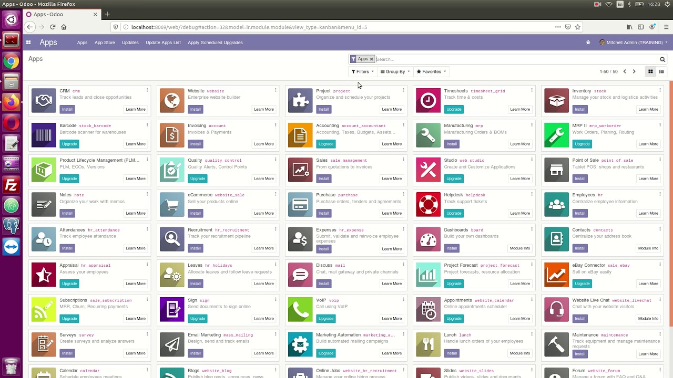Click the Project puzzle piece icon

(300, 100)
